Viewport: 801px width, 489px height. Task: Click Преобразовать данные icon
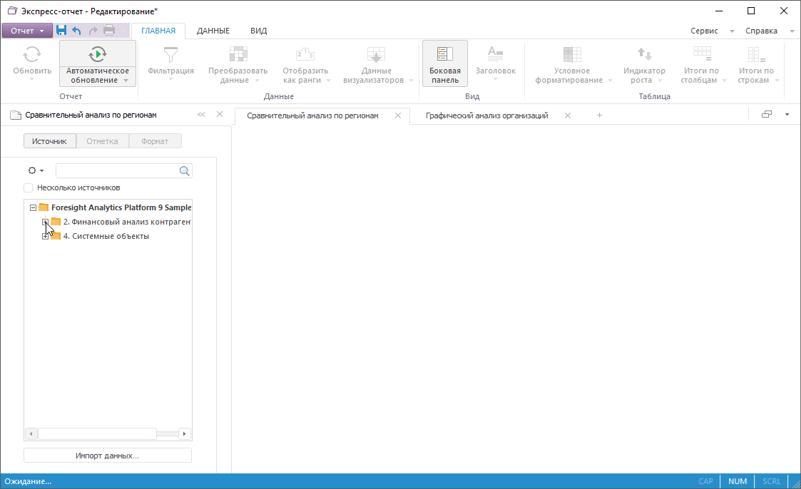click(238, 54)
